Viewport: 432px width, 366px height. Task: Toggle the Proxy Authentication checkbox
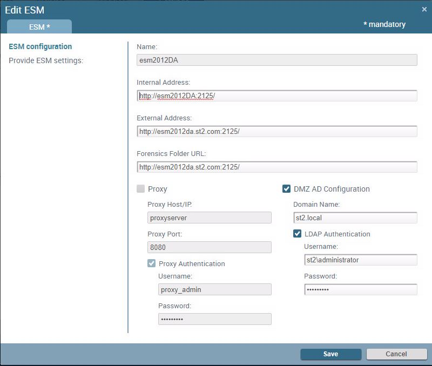click(x=152, y=263)
